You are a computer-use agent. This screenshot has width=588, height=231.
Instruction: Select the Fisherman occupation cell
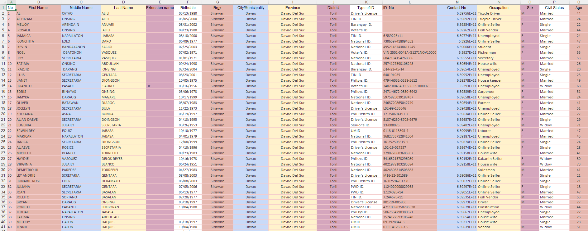pos(499,52)
